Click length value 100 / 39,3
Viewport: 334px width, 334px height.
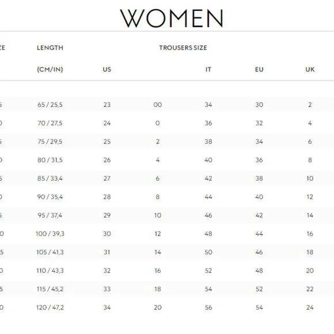click(50, 234)
